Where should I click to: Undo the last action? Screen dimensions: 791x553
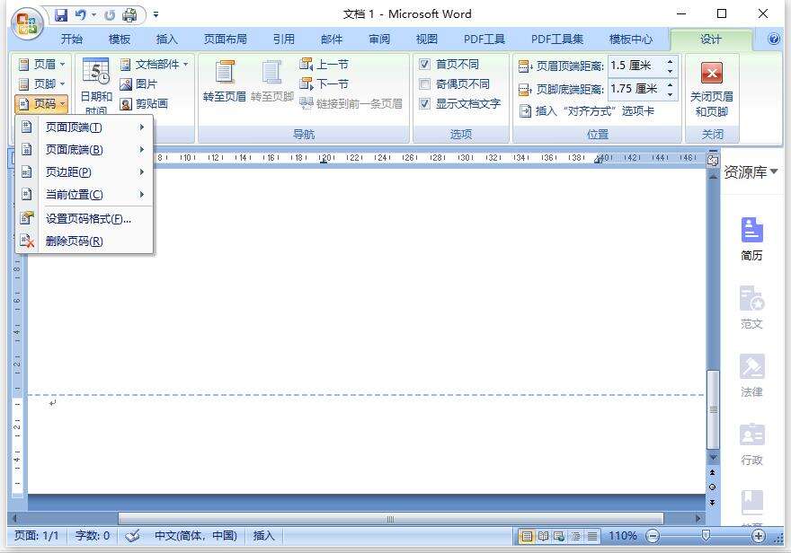pyautogui.click(x=81, y=15)
